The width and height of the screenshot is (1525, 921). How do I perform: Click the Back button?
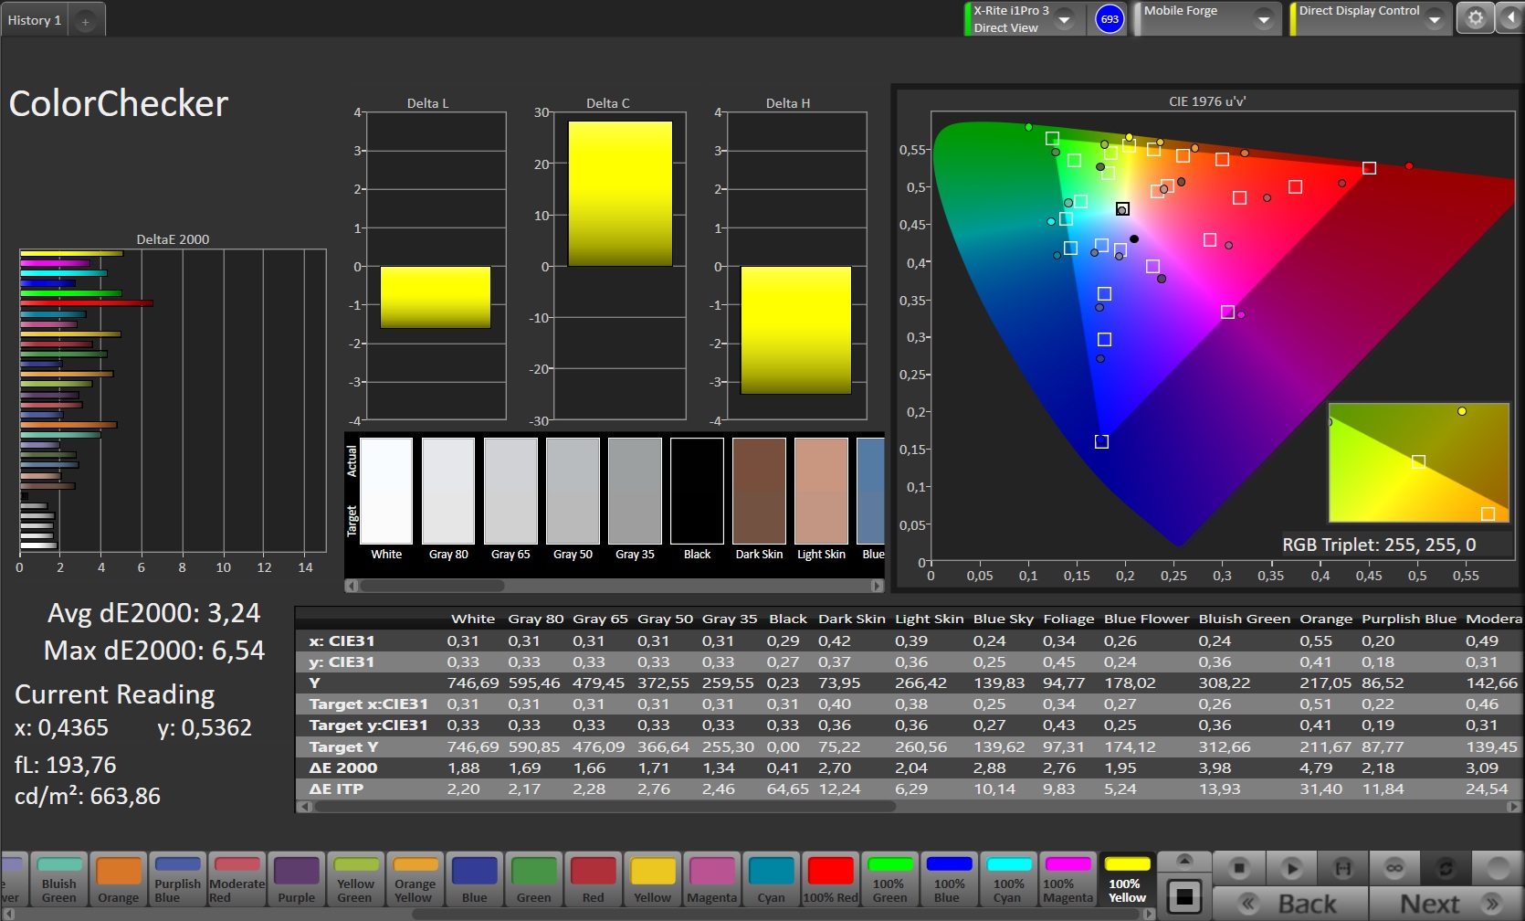(x=1291, y=904)
